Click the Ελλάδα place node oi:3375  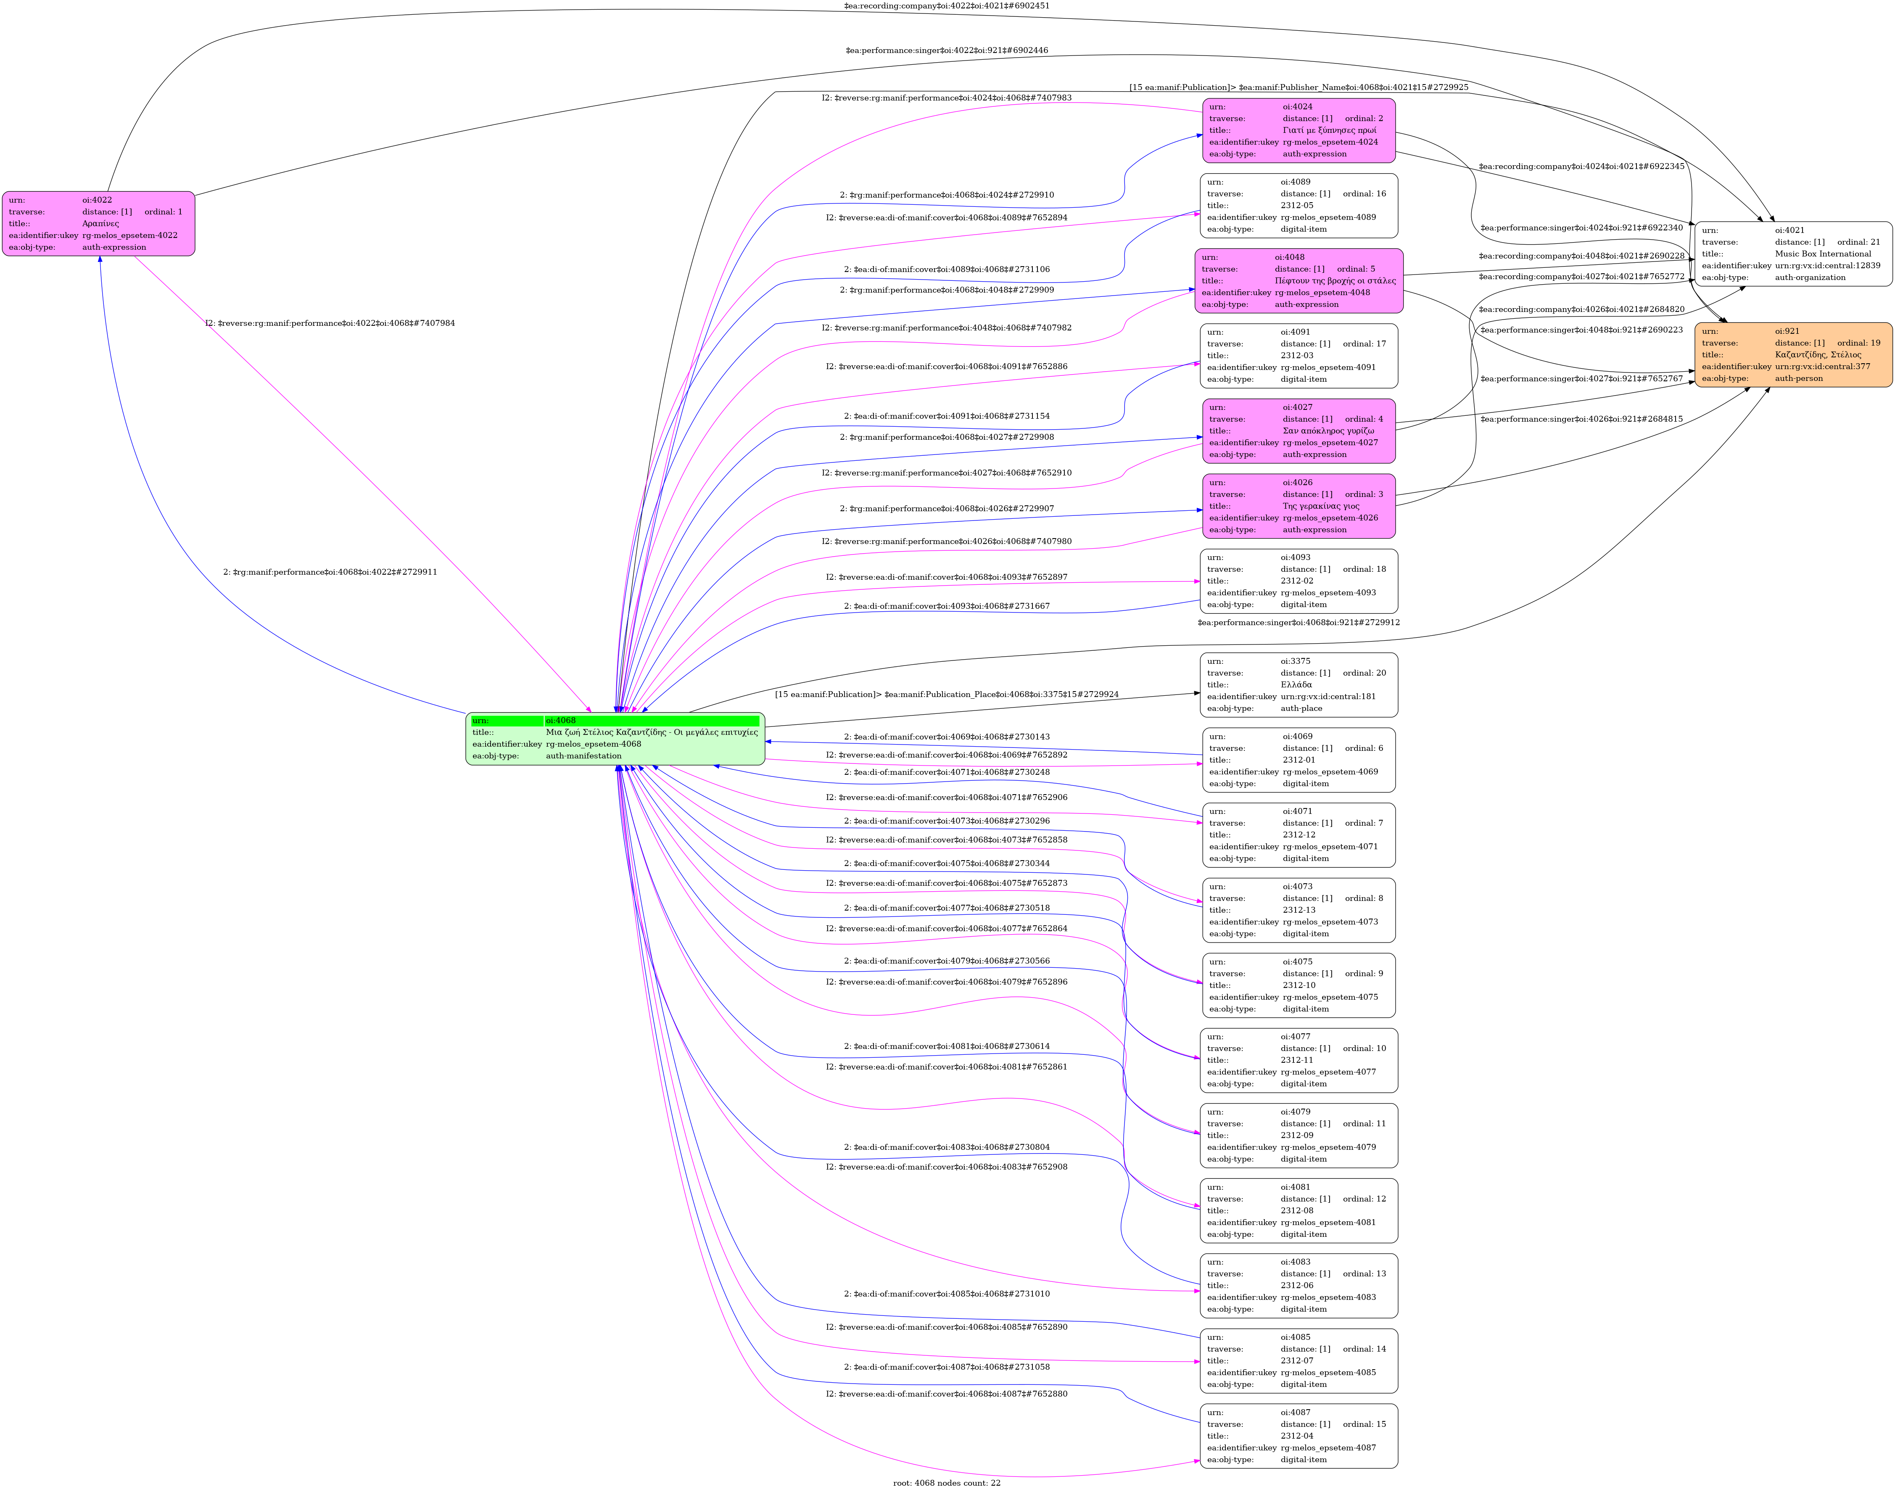pos(1298,685)
